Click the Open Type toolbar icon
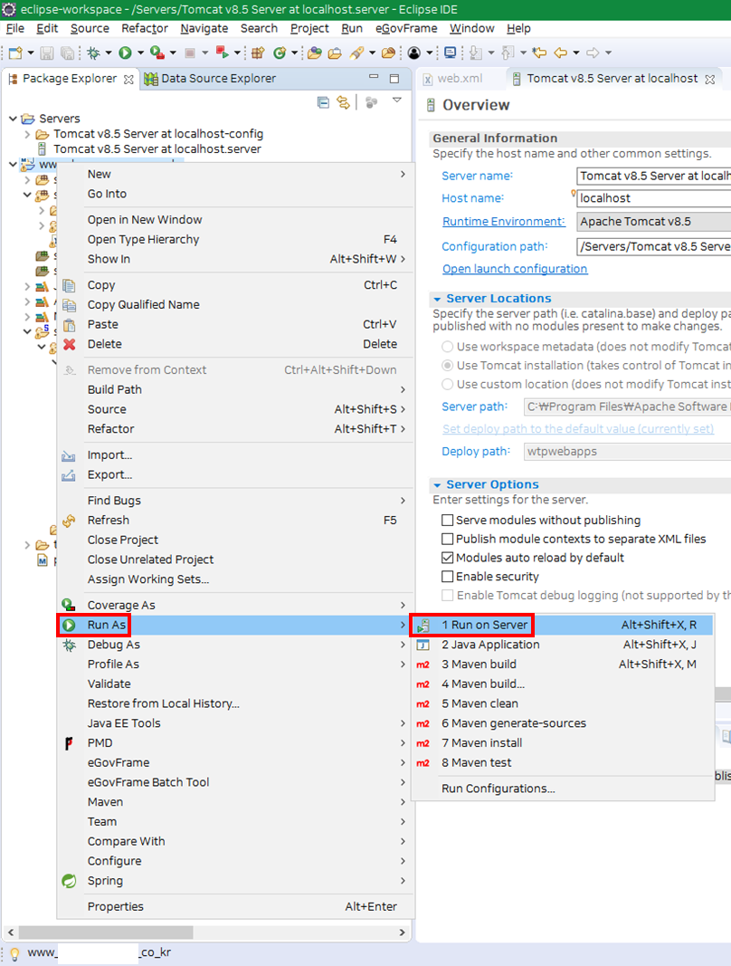 (315, 53)
